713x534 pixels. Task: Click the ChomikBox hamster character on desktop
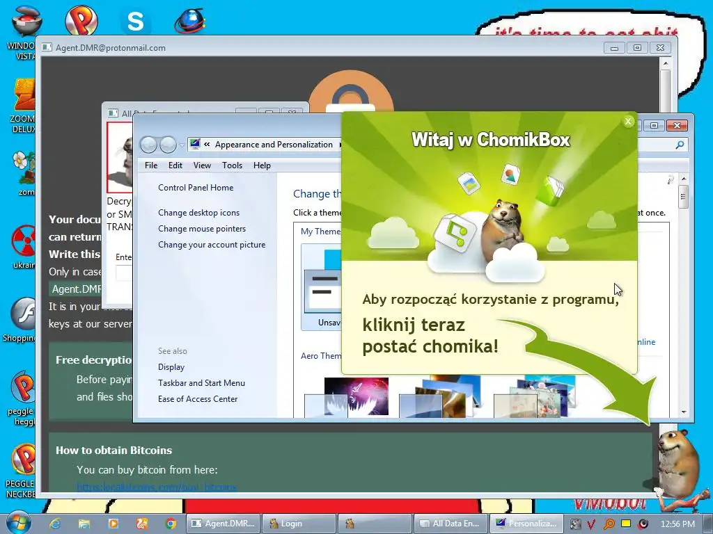pyautogui.click(x=680, y=464)
